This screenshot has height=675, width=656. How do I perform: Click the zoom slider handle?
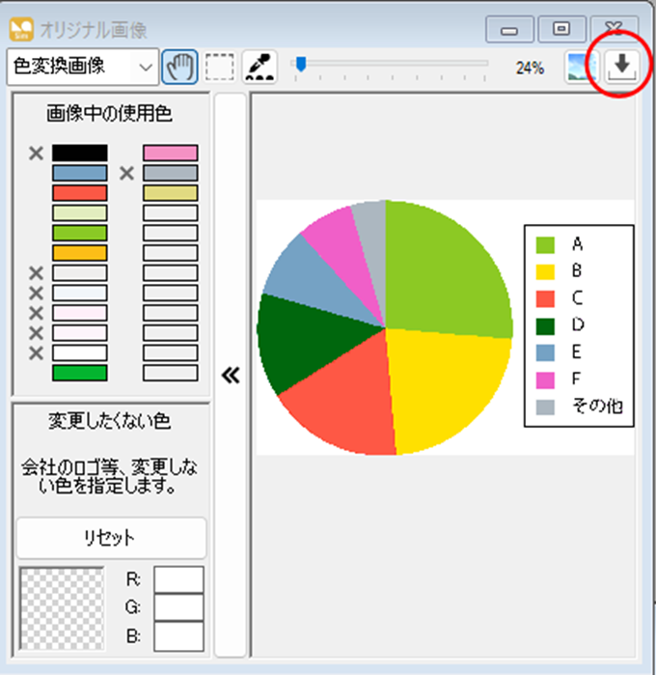click(x=301, y=65)
